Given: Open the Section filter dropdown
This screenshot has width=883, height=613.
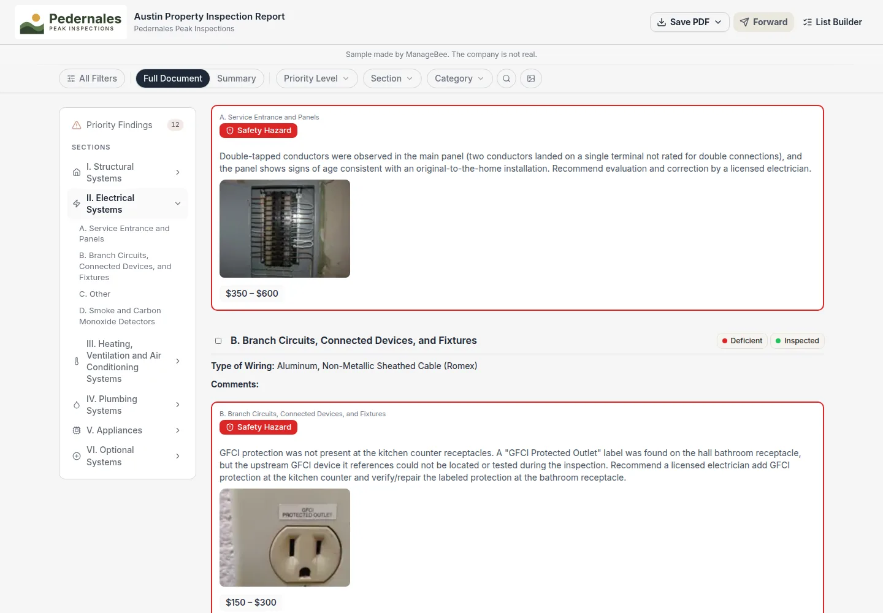Looking at the screenshot, I should (392, 78).
